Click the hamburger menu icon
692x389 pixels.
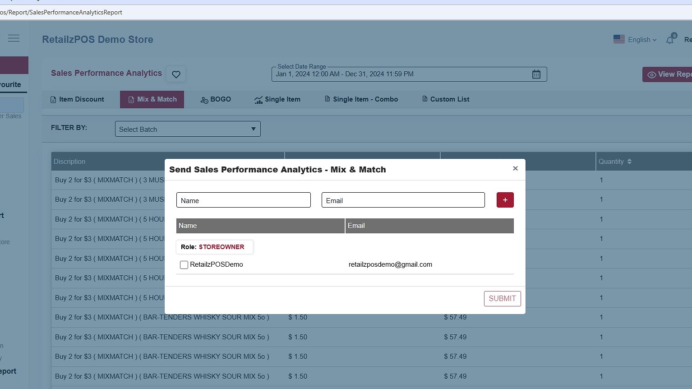(x=14, y=38)
